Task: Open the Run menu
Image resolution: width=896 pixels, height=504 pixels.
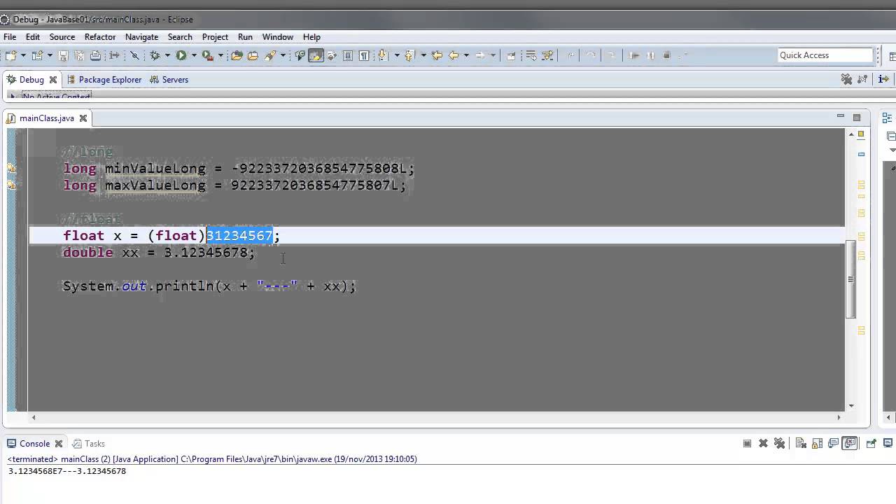Action: point(245,37)
